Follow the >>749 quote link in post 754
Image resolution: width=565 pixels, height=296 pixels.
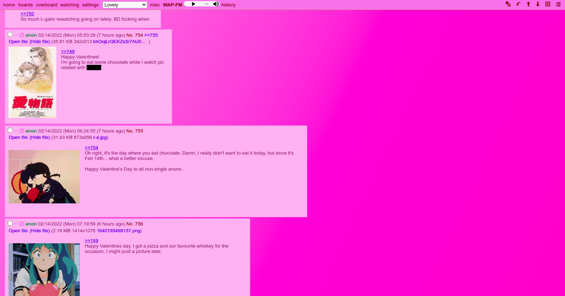[x=68, y=52]
